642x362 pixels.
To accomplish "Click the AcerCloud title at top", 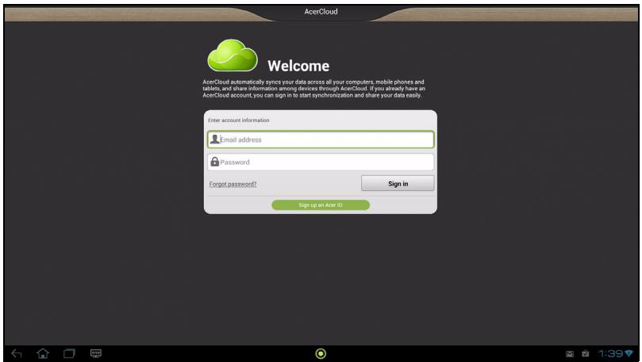I will (x=321, y=11).
